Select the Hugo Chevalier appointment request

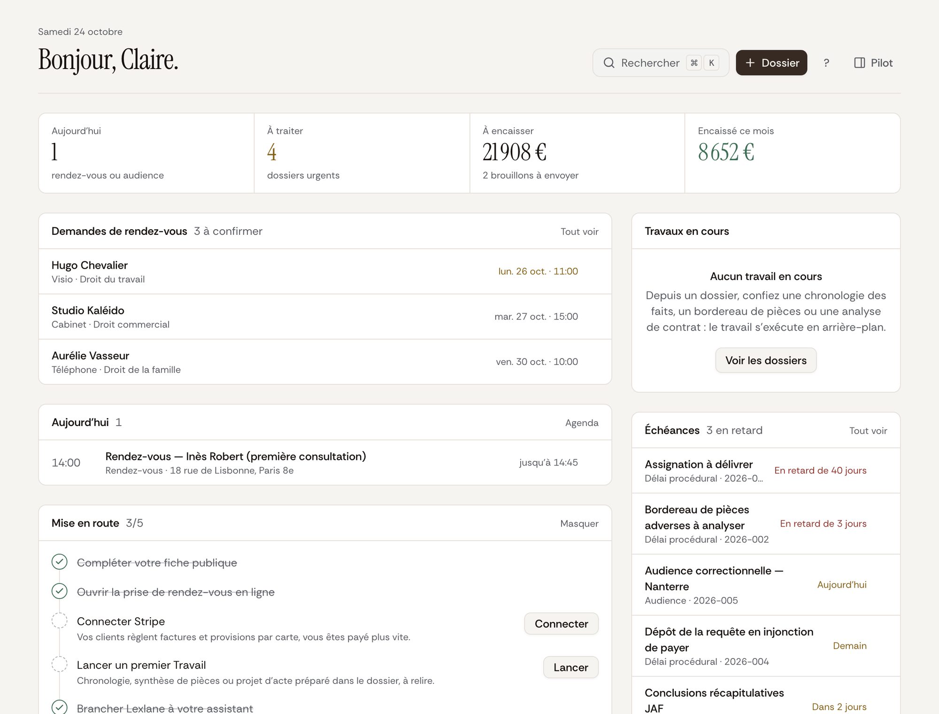325,272
